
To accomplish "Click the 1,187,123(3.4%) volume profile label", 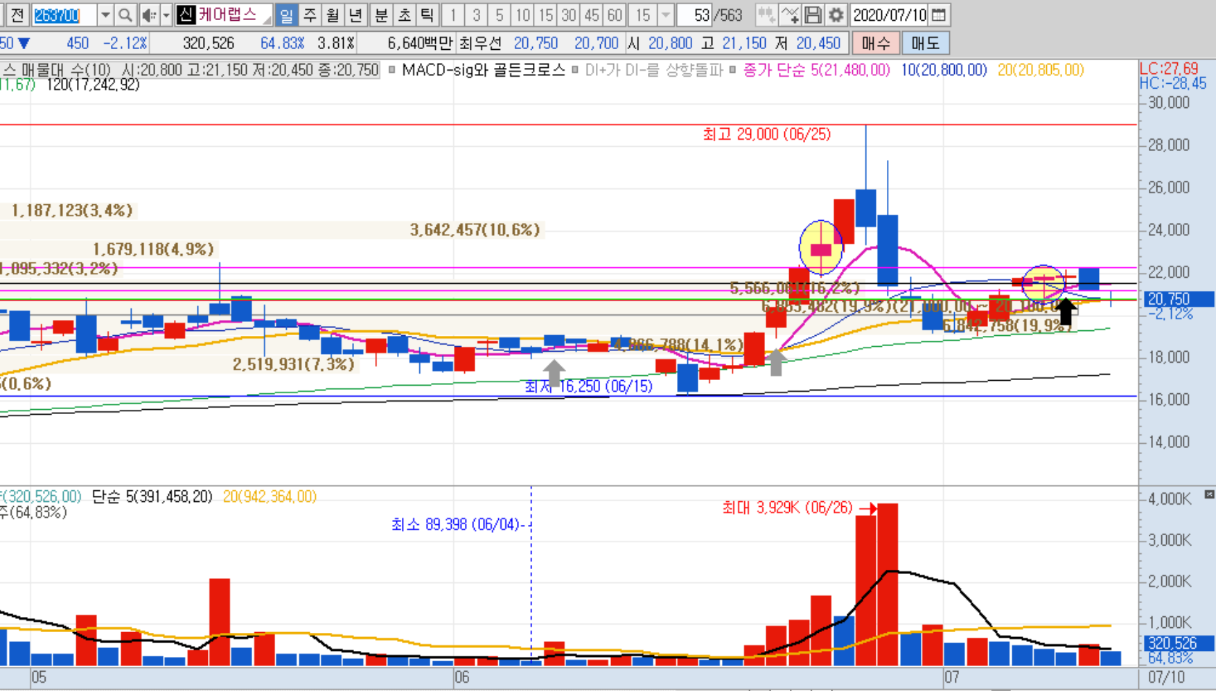I will [x=71, y=210].
